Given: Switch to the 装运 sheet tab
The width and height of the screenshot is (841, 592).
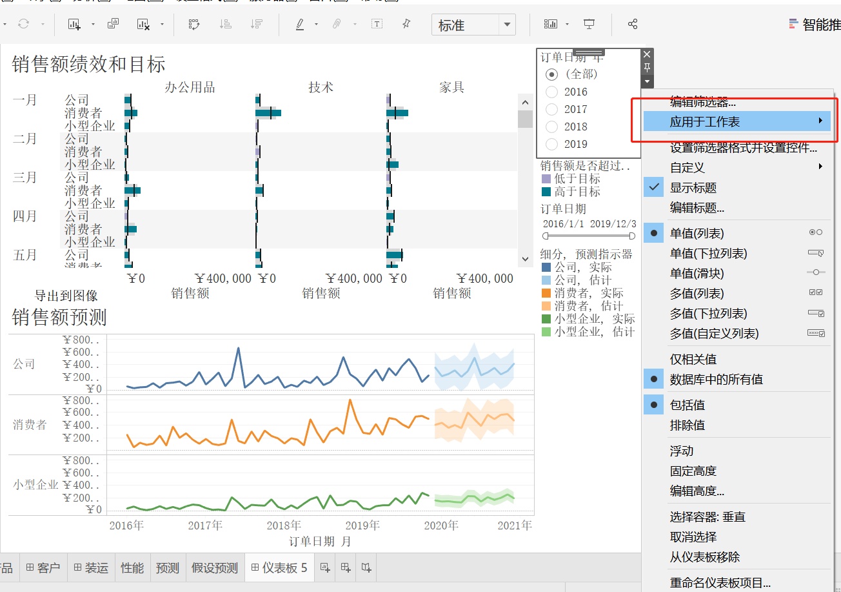Looking at the screenshot, I should 90,567.
